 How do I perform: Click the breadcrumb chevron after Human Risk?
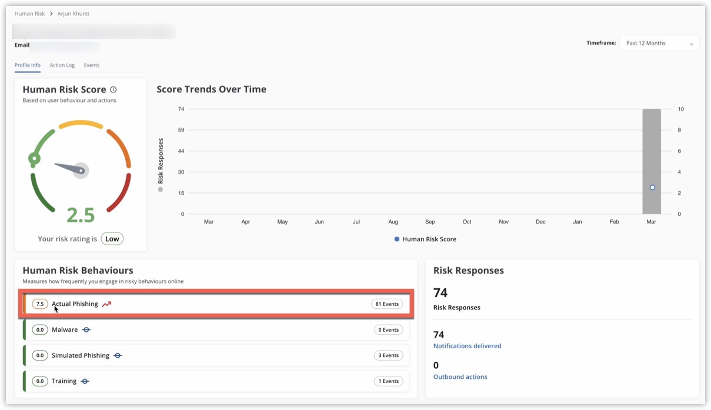click(x=51, y=14)
